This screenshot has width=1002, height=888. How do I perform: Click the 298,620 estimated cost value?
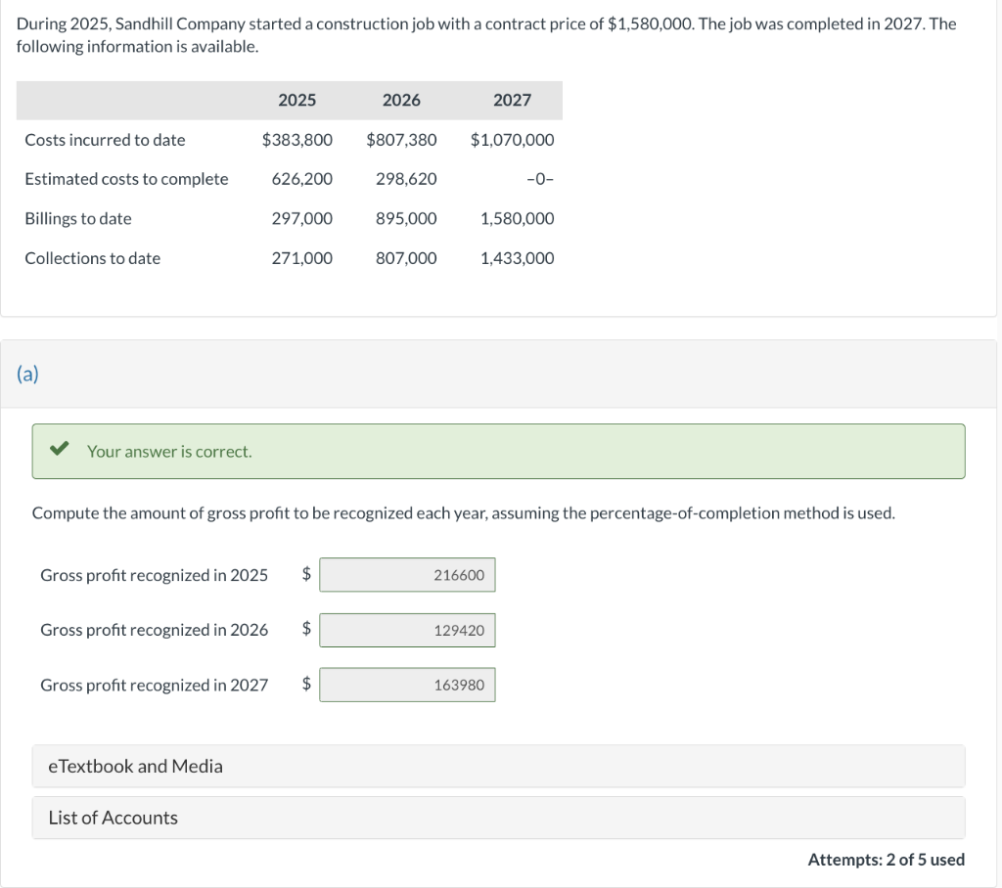pos(406,179)
